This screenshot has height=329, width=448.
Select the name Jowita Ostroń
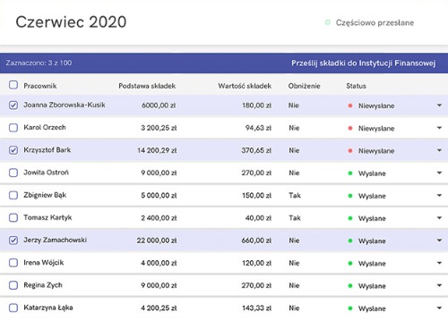coord(46,173)
